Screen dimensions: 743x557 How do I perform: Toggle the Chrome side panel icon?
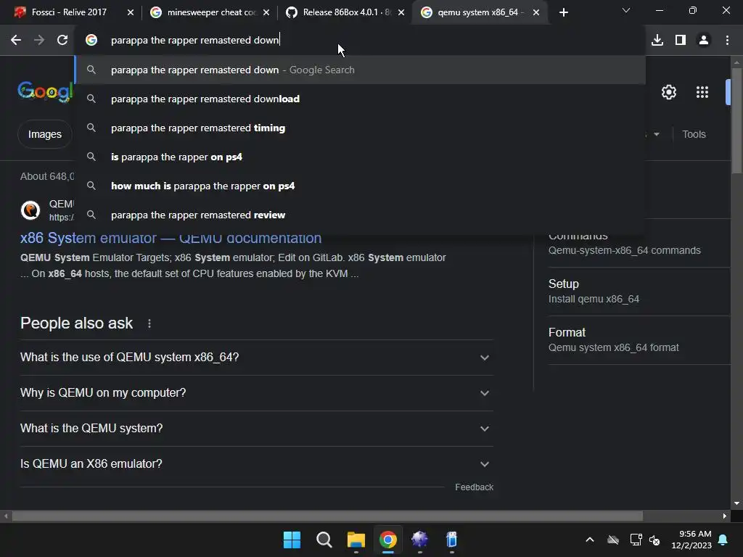pyautogui.click(x=681, y=41)
